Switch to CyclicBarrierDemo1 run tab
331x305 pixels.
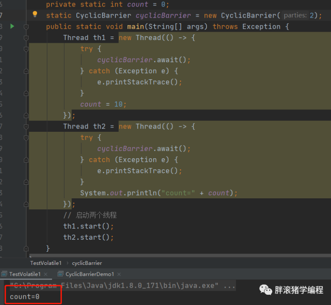[90, 274]
